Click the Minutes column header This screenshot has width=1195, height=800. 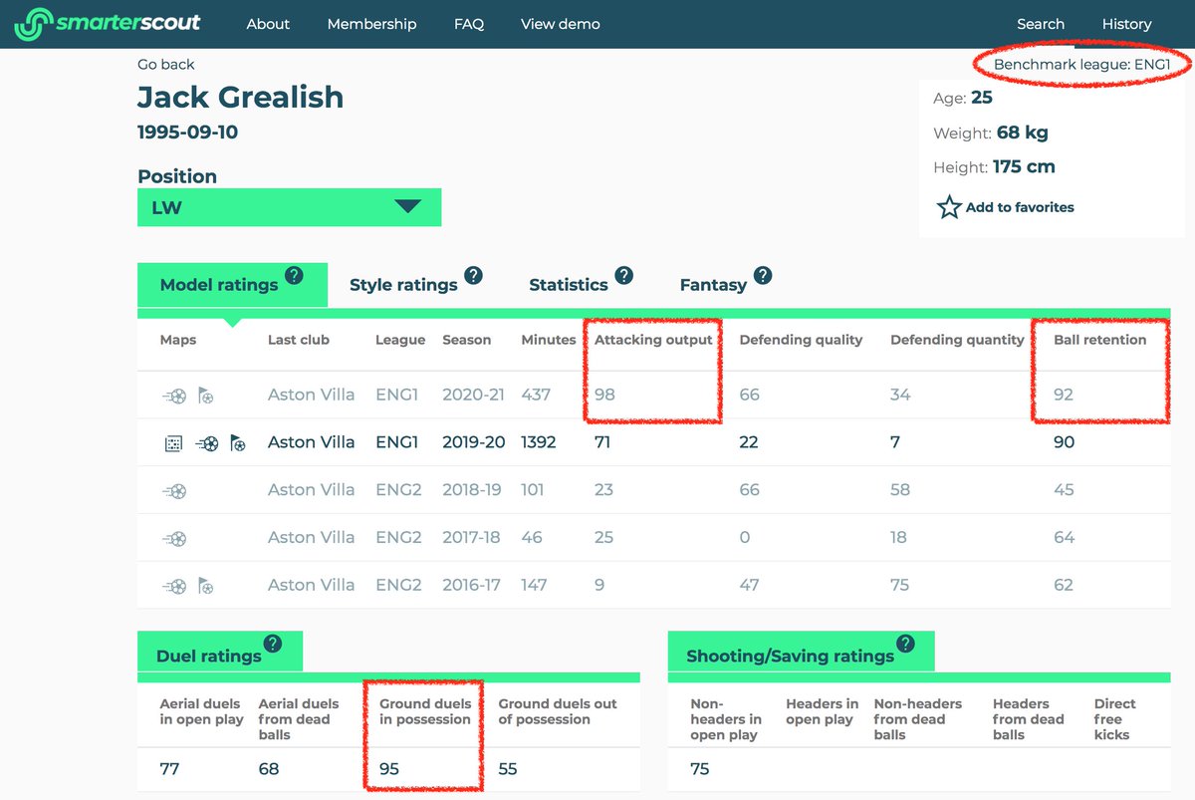pyautogui.click(x=549, y=340)
